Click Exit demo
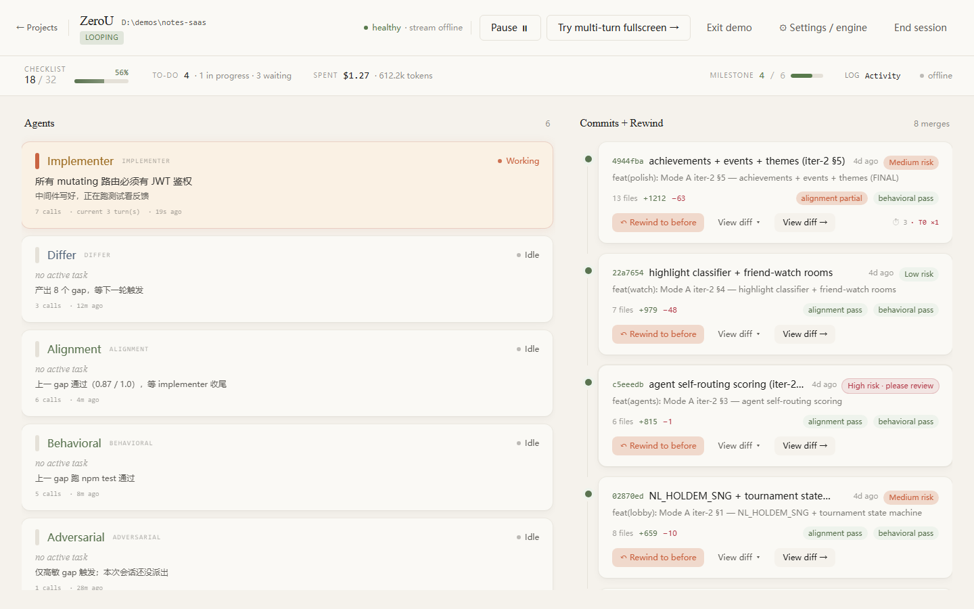 tap(729, 28)
